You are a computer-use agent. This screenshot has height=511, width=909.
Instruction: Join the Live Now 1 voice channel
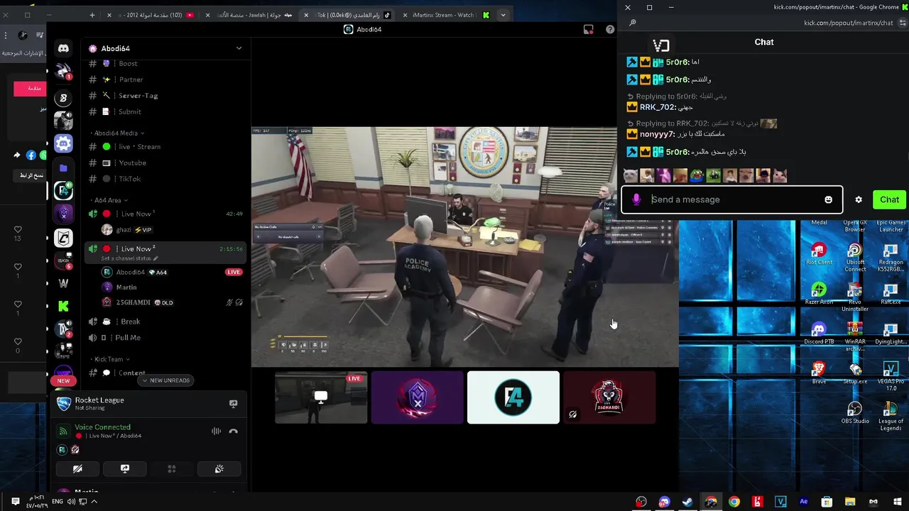[165, 214]
